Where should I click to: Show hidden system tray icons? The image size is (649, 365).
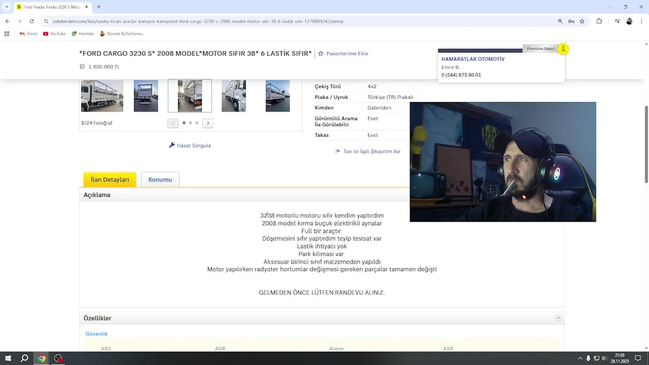580,358
